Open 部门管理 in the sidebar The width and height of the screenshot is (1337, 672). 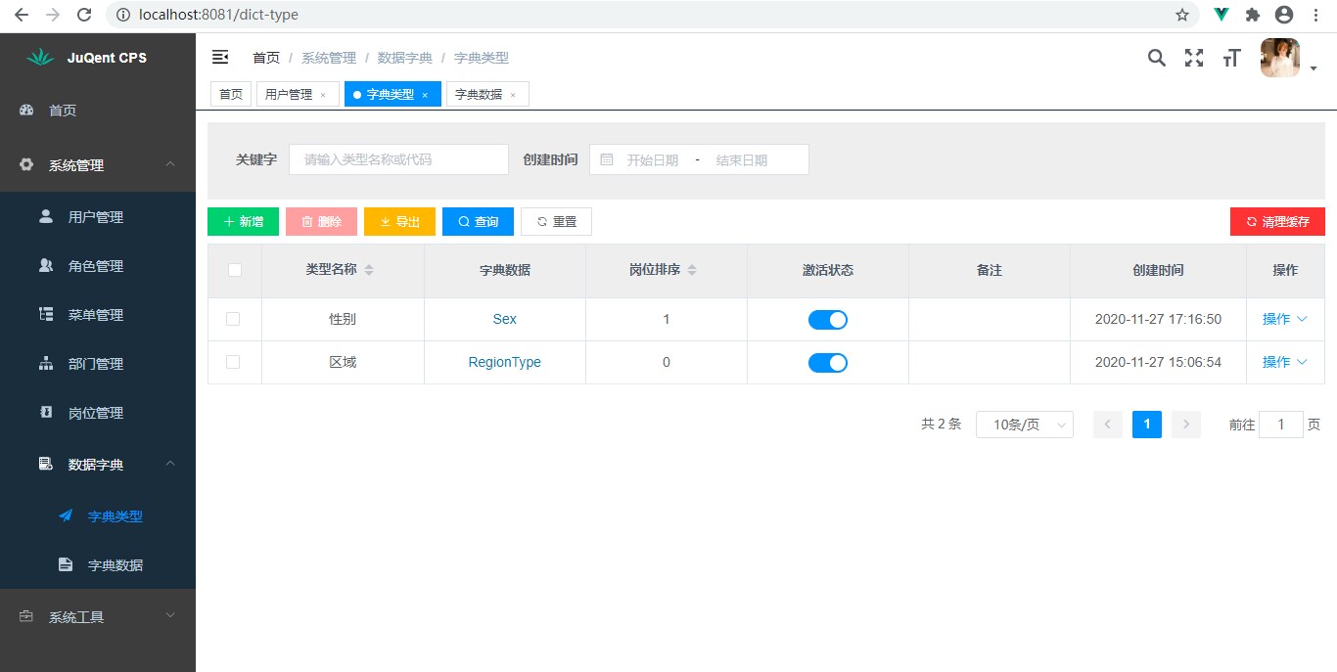coord(98,364)
